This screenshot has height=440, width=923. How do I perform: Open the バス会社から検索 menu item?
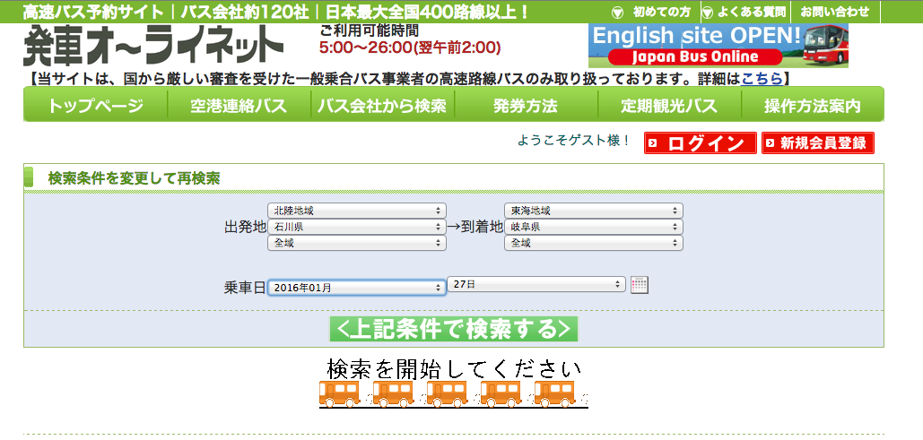tap(382, 106)
